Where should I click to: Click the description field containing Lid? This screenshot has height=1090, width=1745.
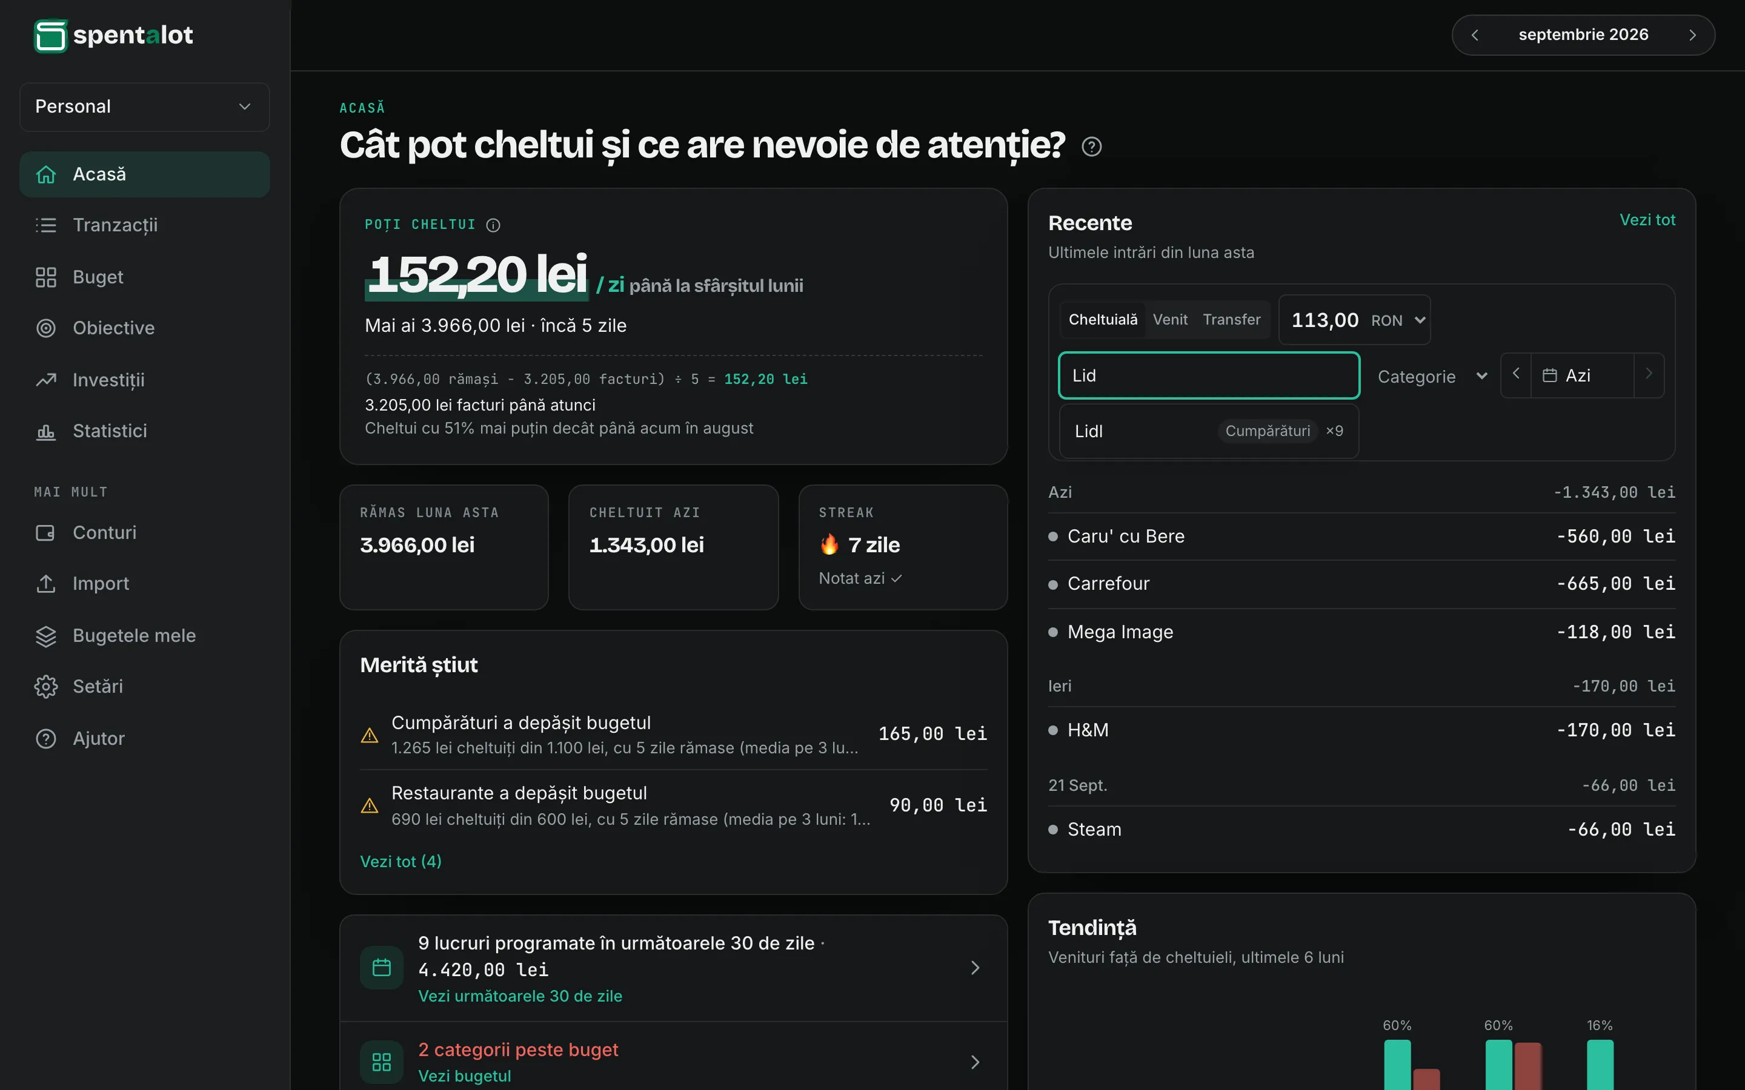point(1209,375)
